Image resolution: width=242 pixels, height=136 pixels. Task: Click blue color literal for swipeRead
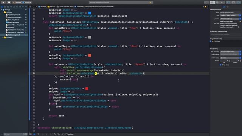pos(90,13)
